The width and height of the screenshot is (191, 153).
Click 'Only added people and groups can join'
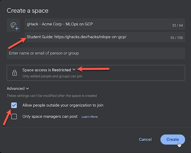(x=52, y=76)
